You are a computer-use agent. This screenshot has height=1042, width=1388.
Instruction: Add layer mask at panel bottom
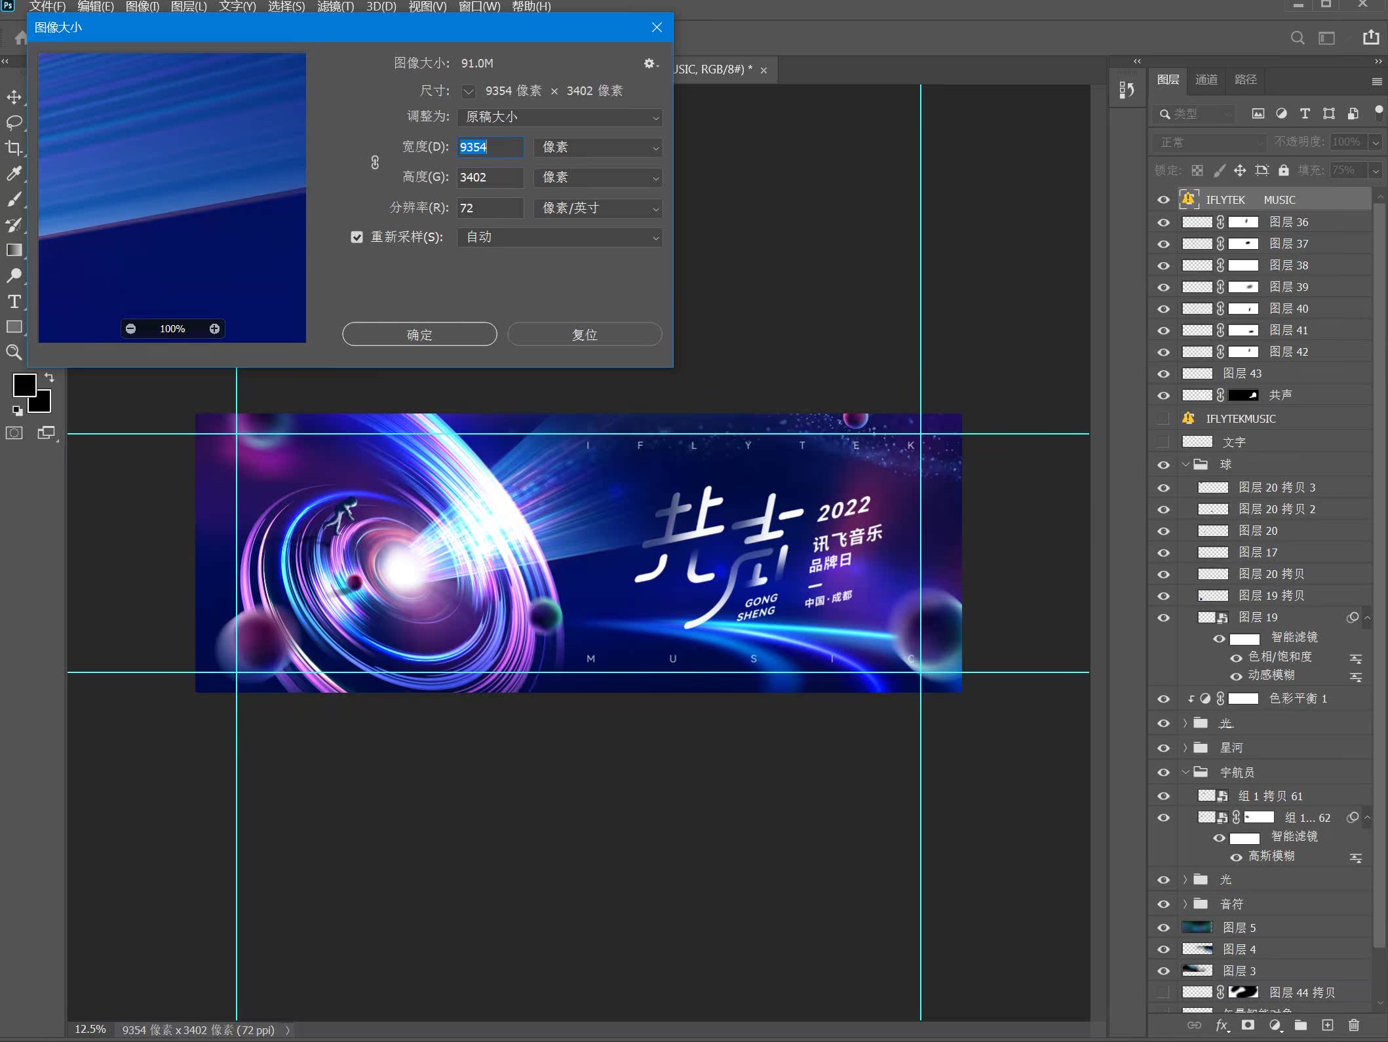(1248, 1026)
